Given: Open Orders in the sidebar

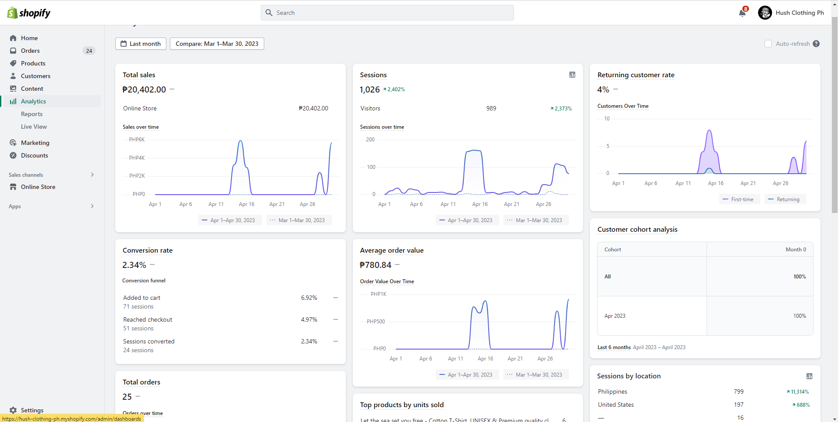Looking at the screenshot, I should [x=30, y=51].
